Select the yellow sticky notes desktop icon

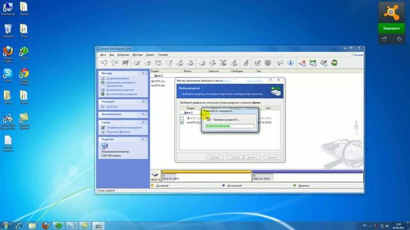coord(24,121)
